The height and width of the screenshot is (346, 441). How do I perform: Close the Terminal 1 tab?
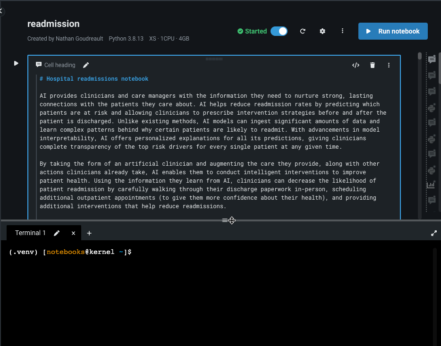click(x=73, y=233)
